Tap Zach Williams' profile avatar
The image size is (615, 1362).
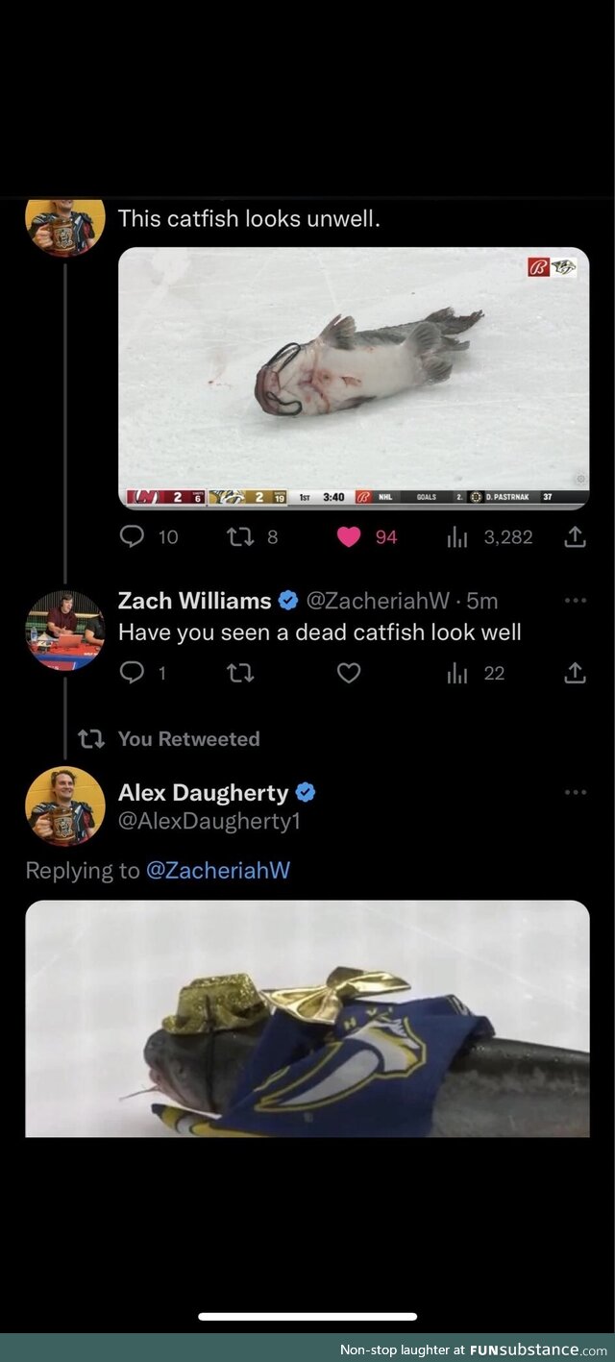pyautogui.click(x=64, y=631)
